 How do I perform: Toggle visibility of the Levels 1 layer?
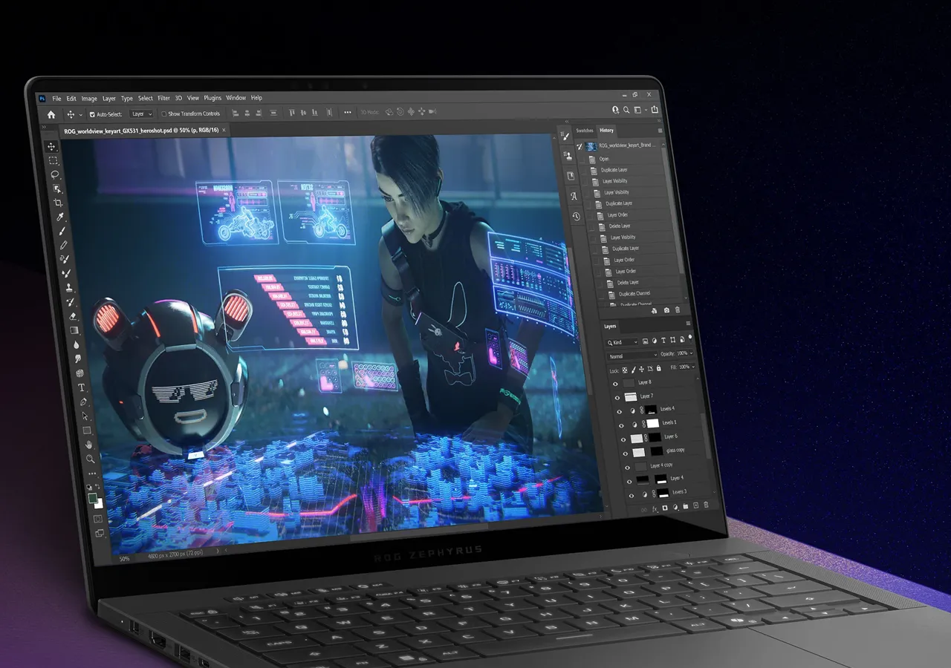623,425
